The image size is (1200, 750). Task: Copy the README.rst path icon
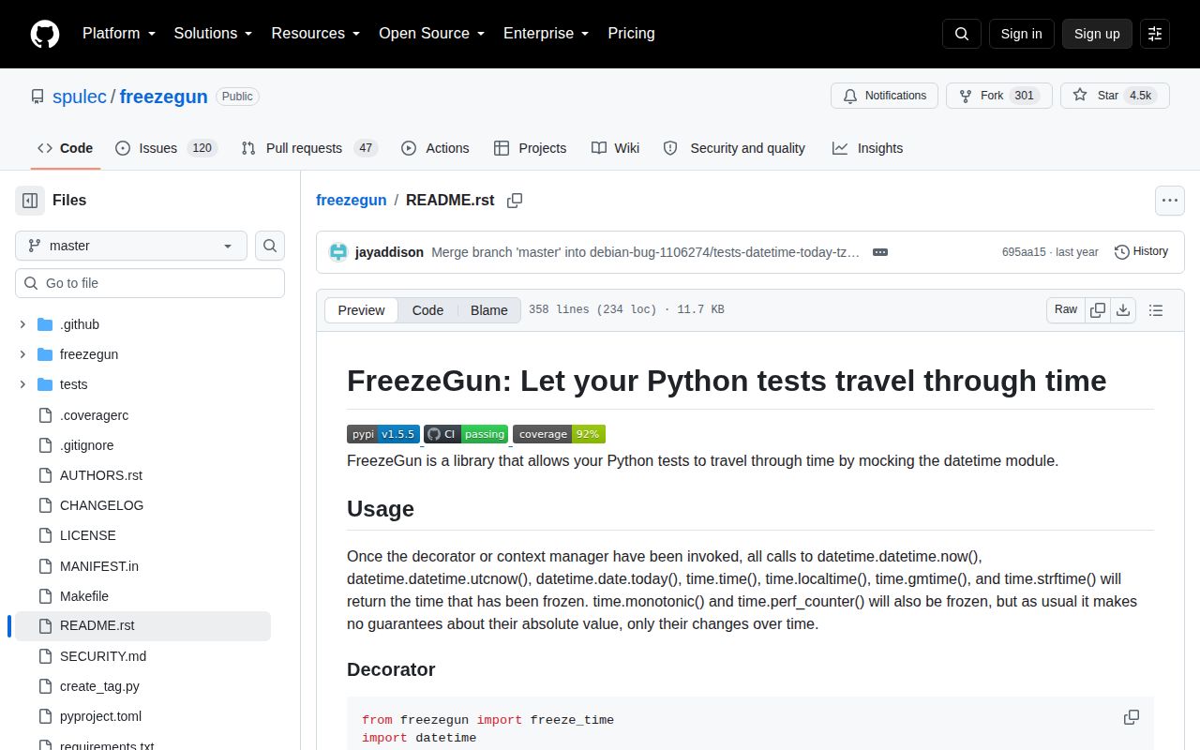click(515, 200)
